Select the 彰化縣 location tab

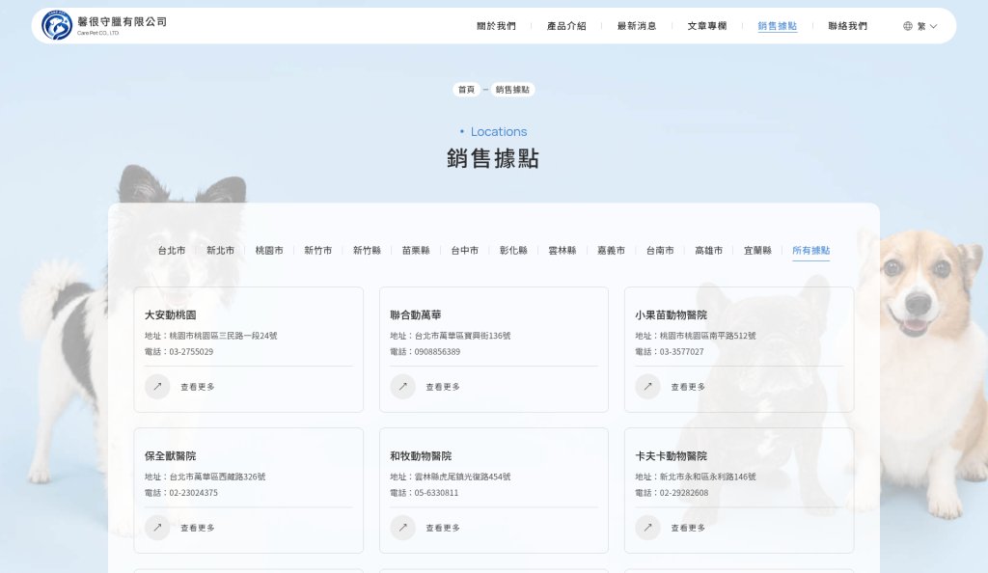pos(513,250)
